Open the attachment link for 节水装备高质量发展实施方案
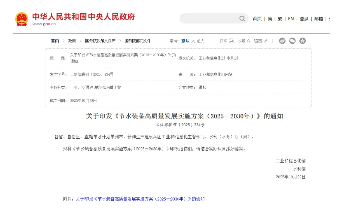 (140, 199)
